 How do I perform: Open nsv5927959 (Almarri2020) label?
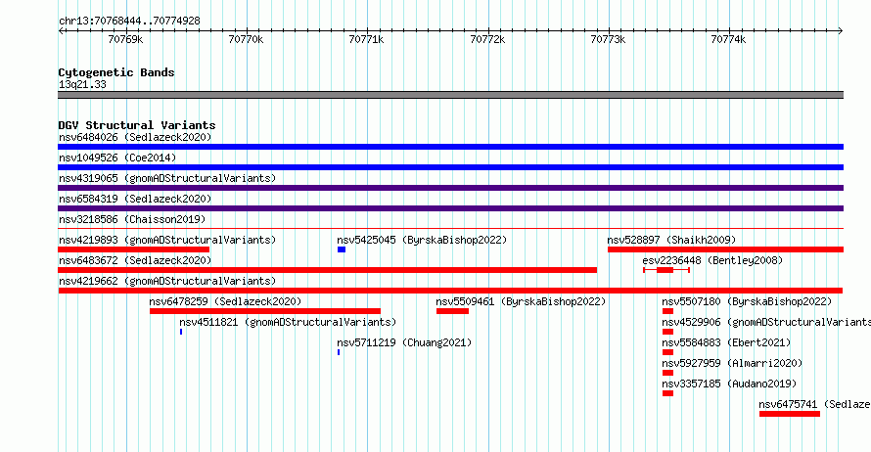[x=732, y=363]
